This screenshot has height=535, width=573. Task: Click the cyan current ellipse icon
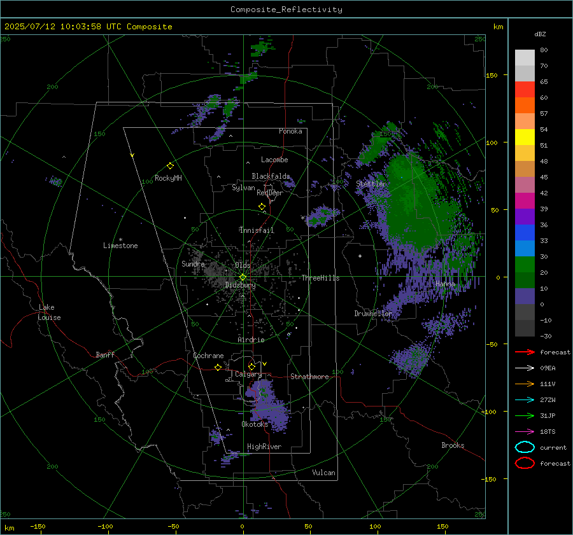[x=525, y=447]
